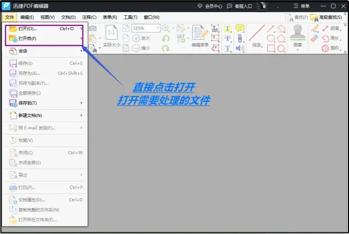Select the 距离 distance measuring tool
Image resolution: width=349 pixels, height=234 pixels.
pos(330,28)
